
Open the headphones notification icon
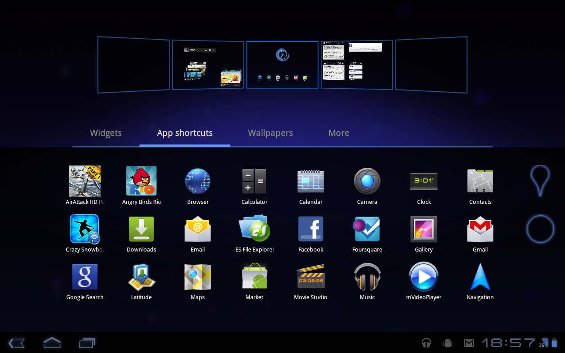coord(426,343)
